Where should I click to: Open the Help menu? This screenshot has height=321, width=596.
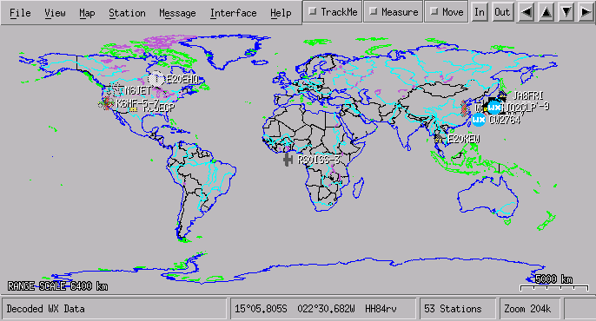(281, 13)
